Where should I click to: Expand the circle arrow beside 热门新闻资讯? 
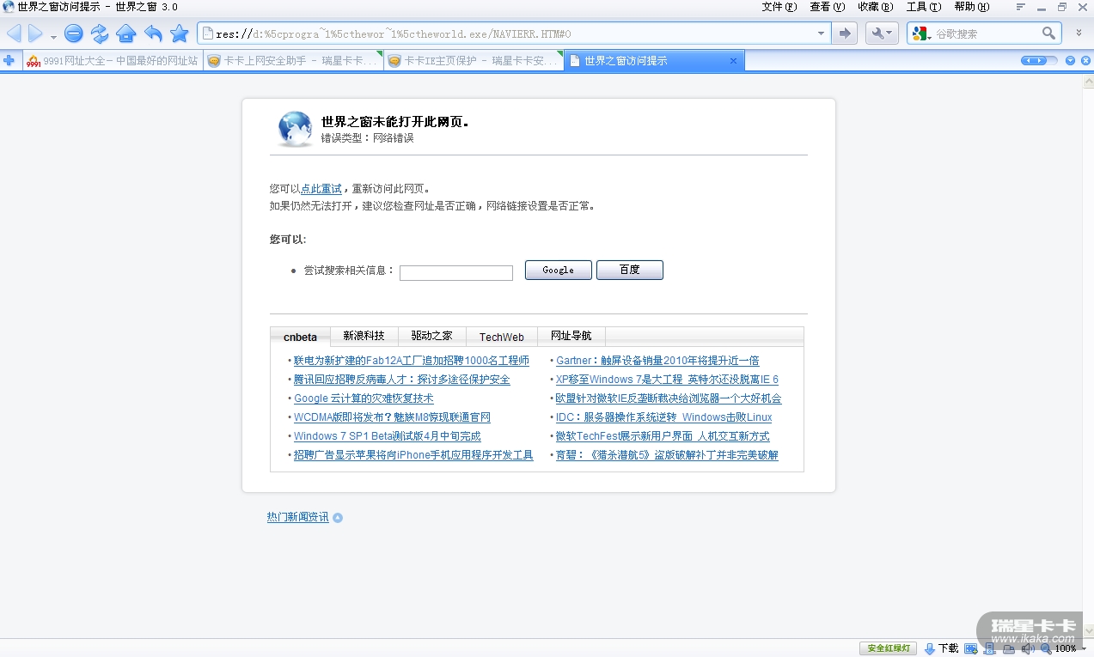[338, 518]
